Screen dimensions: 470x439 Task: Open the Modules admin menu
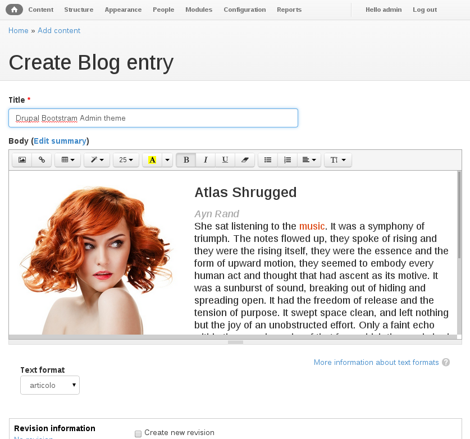tap(199, 10)
